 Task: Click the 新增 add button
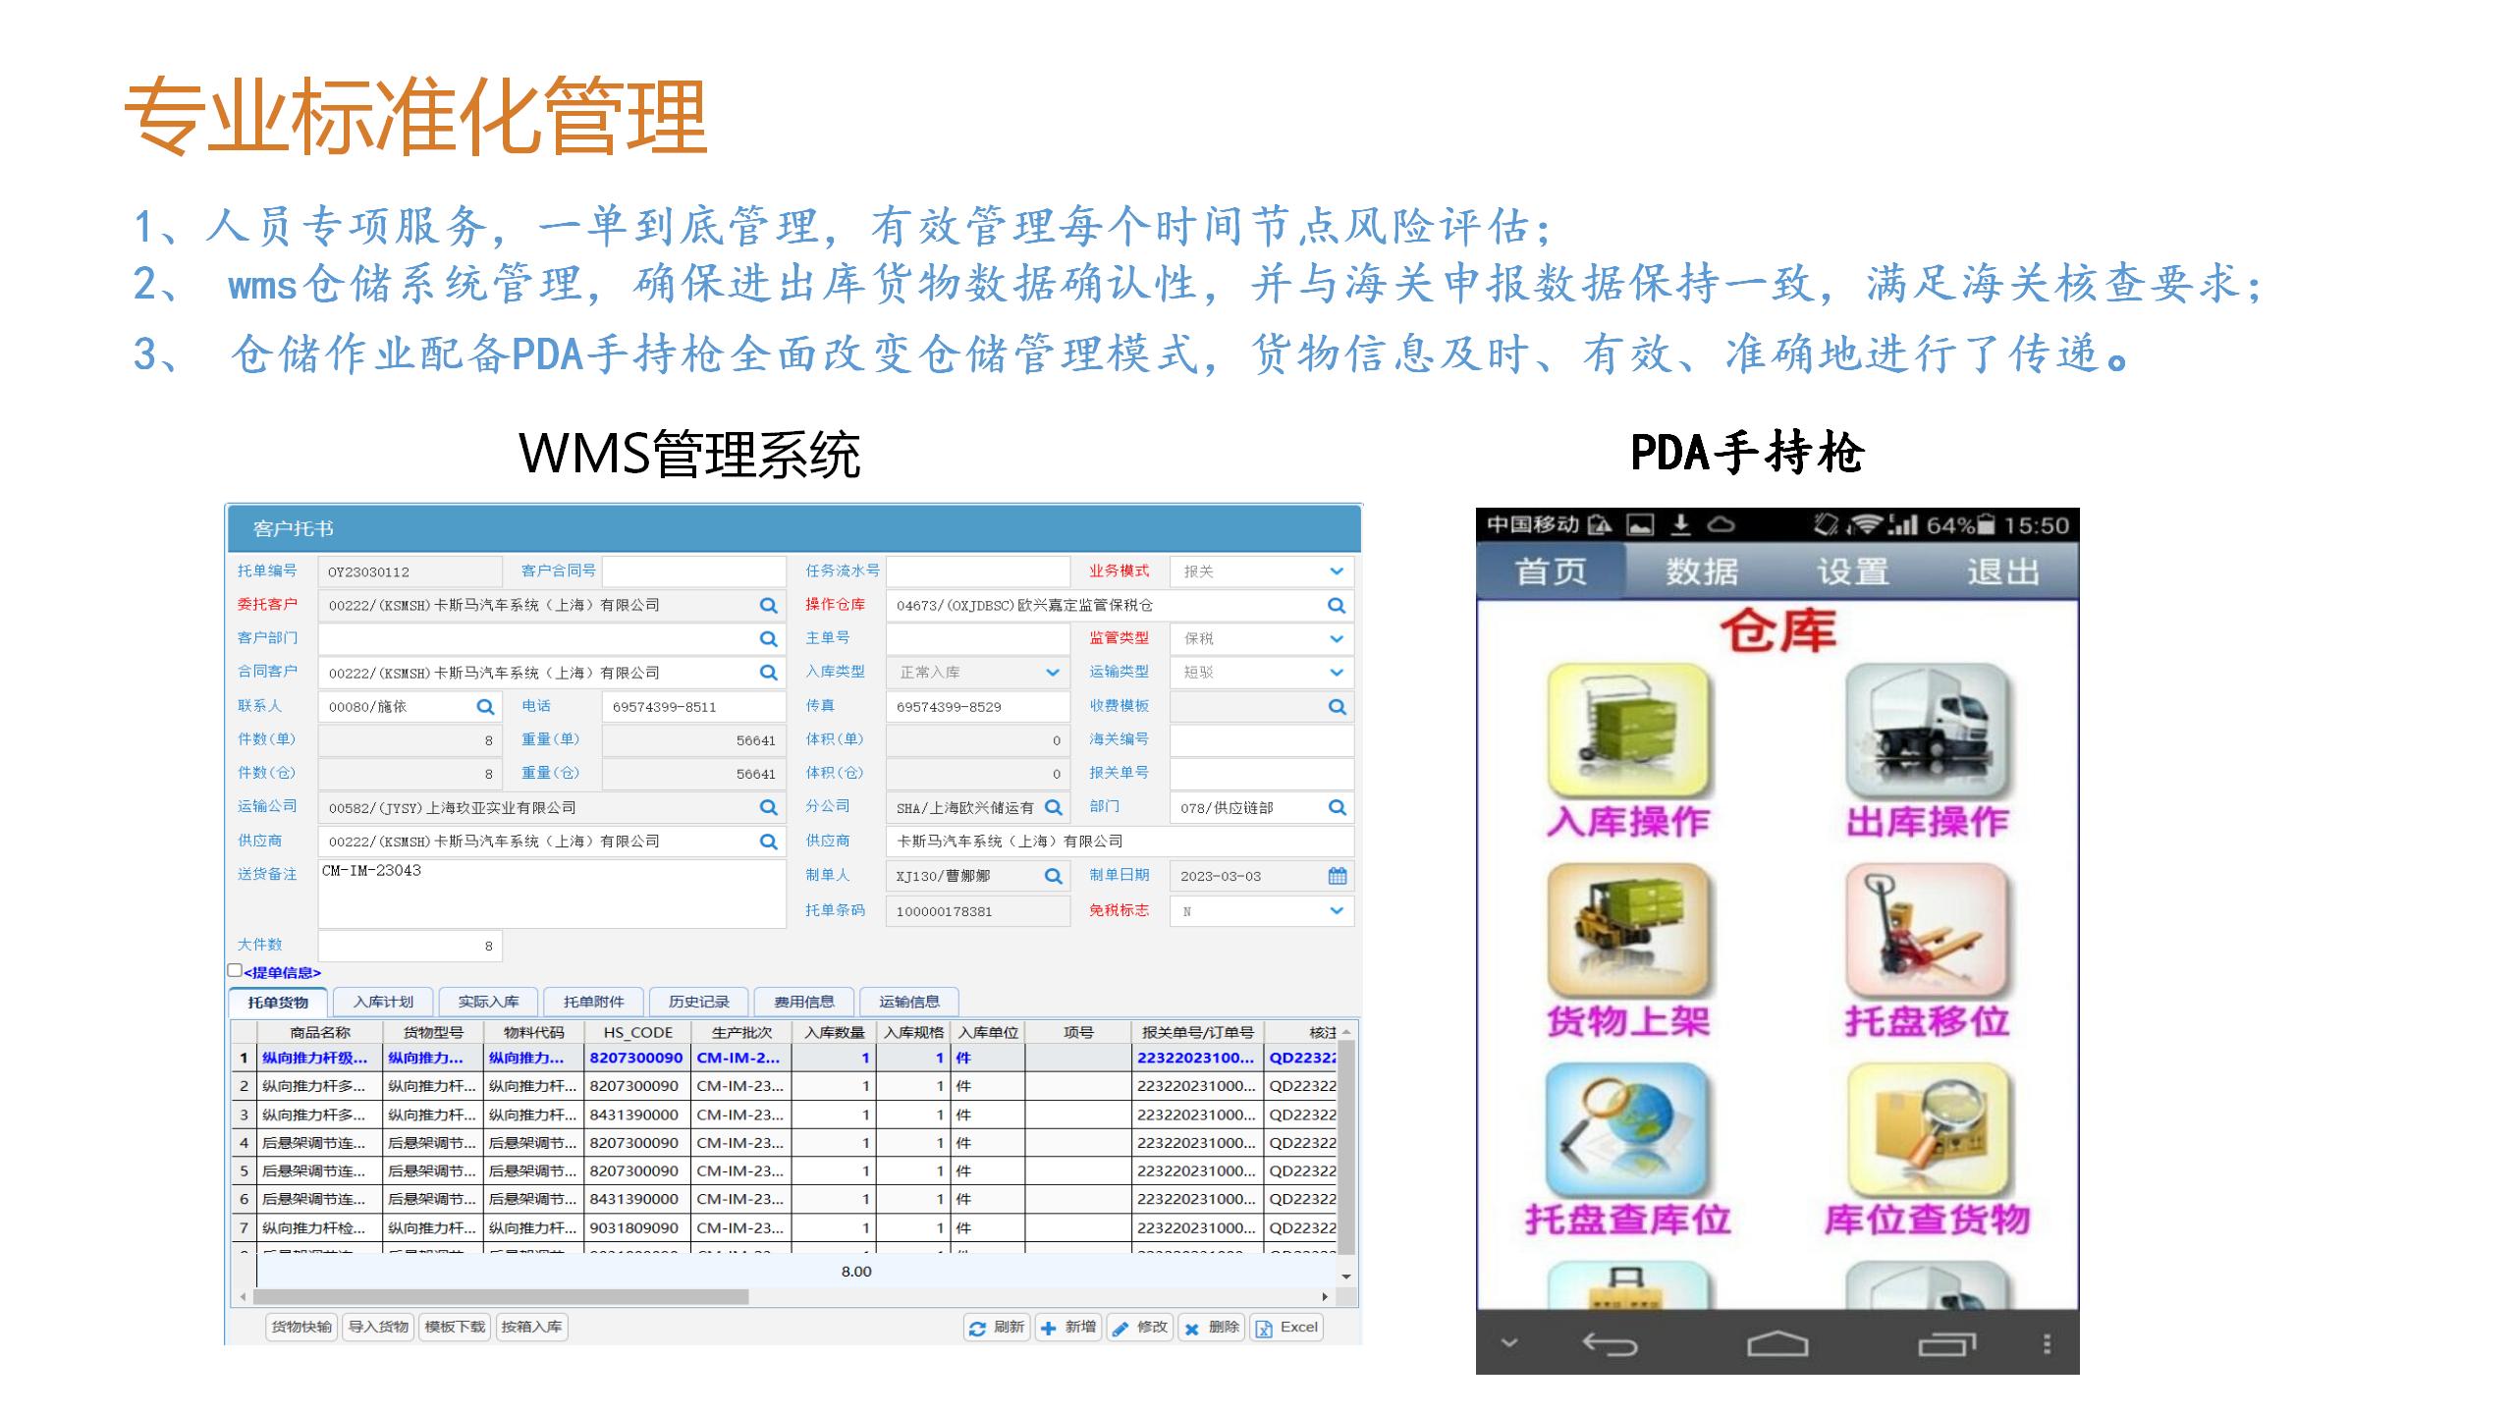(x=1067, y=1328)
